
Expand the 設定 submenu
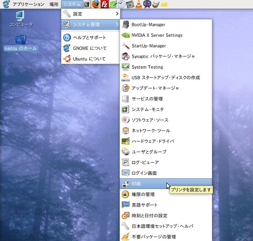pos(90,14)
